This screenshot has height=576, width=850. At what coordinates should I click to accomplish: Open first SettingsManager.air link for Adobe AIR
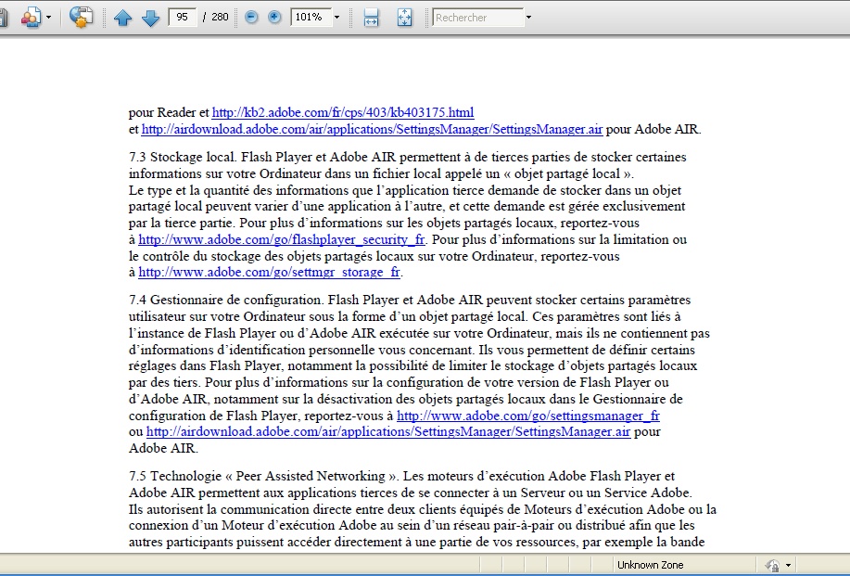(372, 130)
